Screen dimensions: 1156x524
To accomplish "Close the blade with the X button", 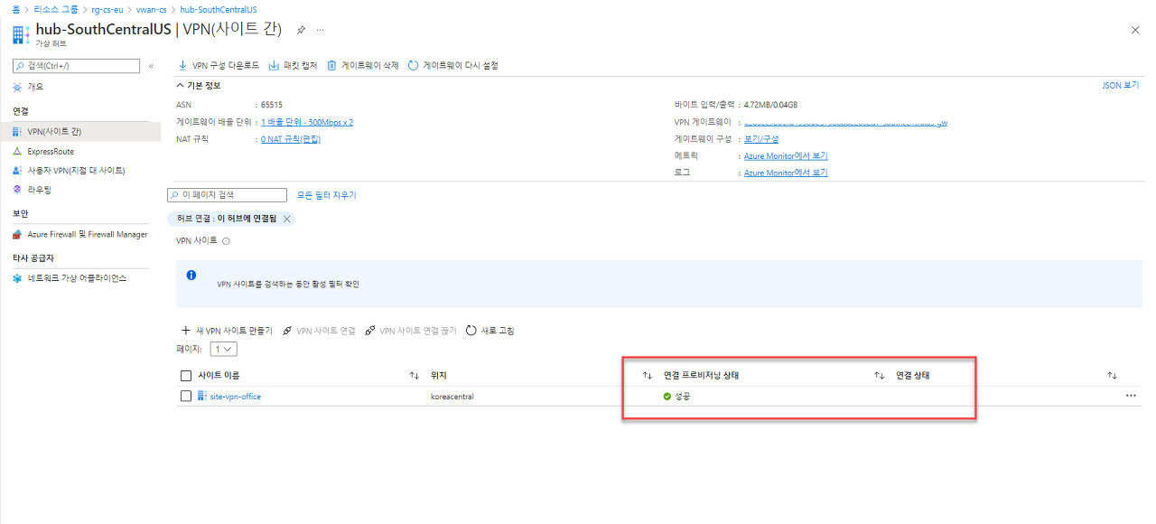I will point(1135,30).
